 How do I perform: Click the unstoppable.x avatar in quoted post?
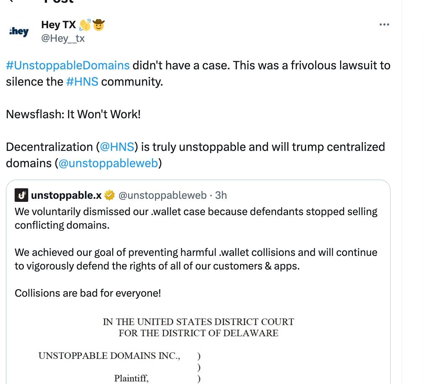coord(21,195)
